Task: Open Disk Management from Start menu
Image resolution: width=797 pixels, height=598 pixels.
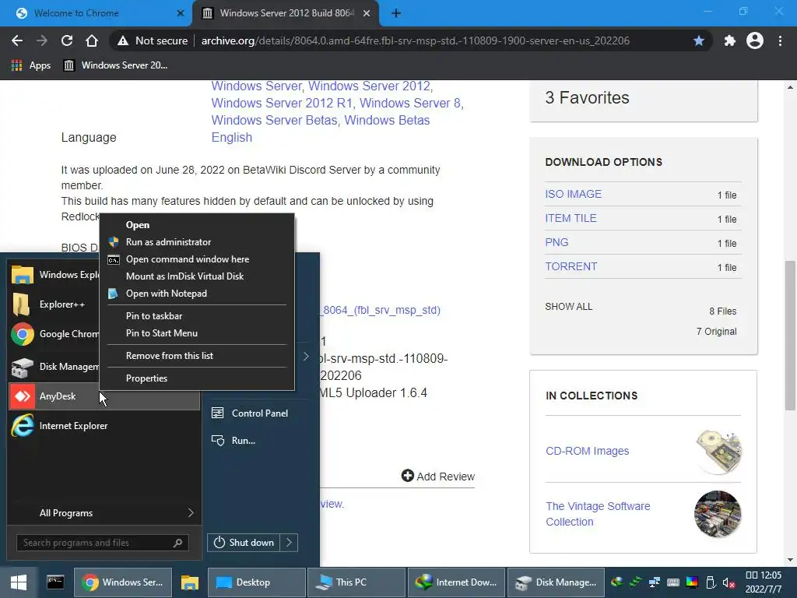Action: click(55, 367)
